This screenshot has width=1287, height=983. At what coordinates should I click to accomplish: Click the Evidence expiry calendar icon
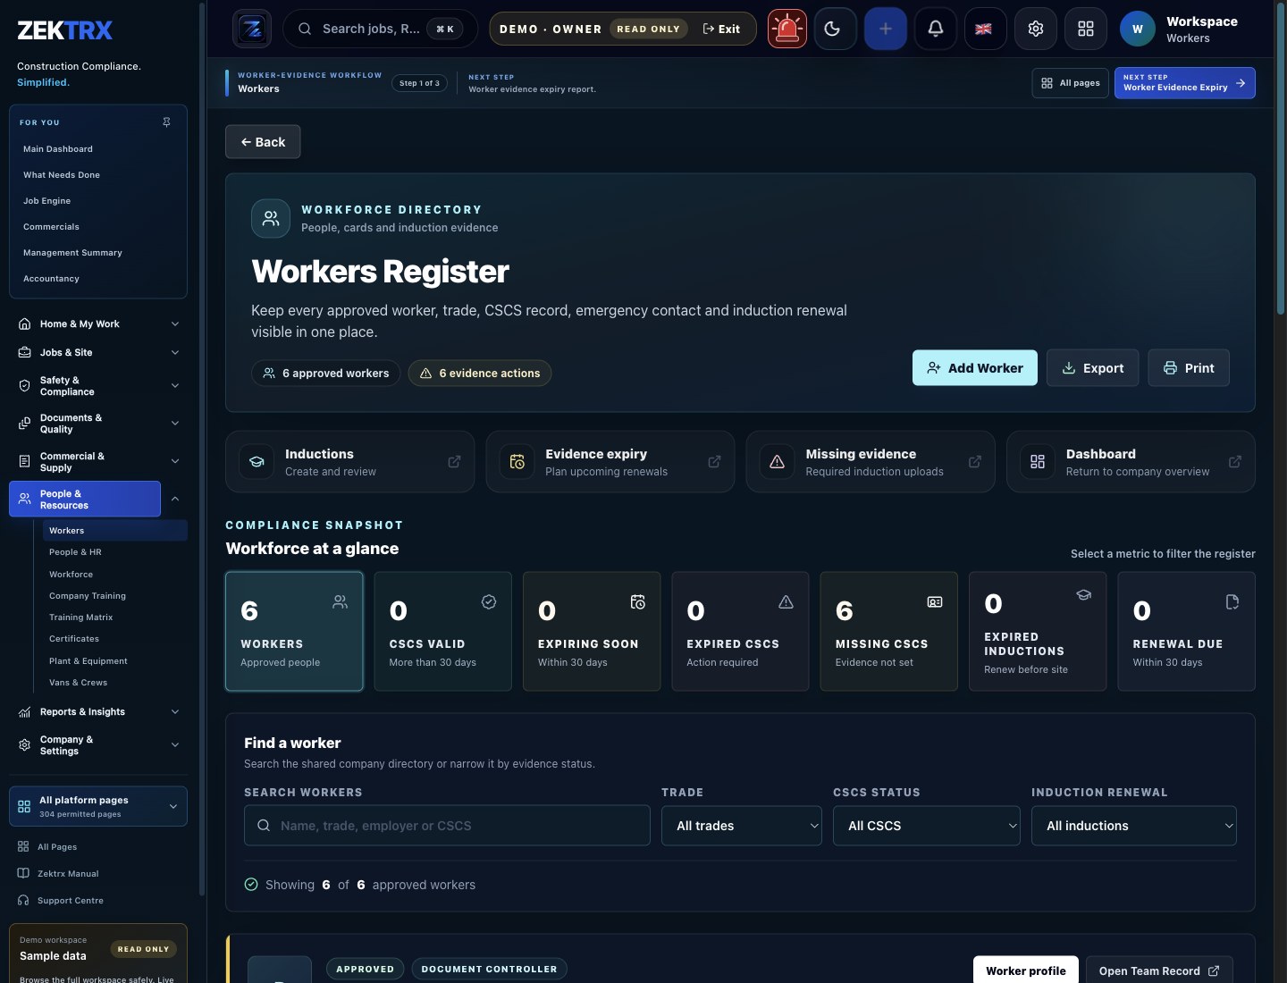[x=517, y=462]
